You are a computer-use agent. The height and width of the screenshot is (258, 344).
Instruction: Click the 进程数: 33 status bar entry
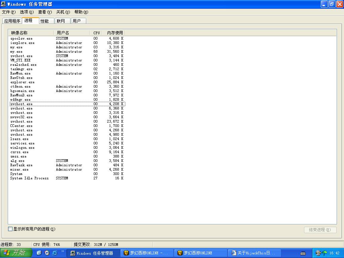coord(11,245)
